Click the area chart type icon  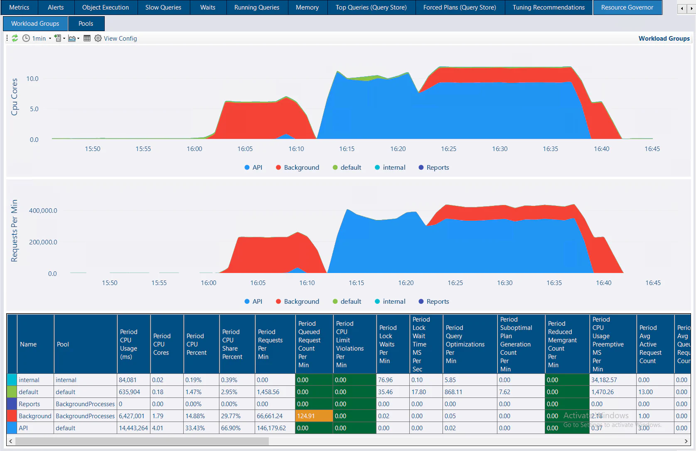point(72,38)
